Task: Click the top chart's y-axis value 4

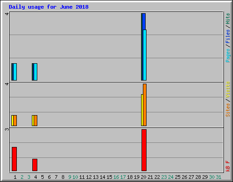Action: [x=7, y=14]
